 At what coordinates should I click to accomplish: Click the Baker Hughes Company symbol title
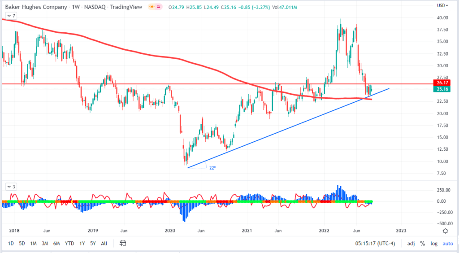(x=36, y=7)
